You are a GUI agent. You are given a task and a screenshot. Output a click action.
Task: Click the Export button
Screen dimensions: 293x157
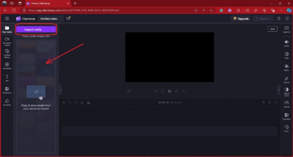coord(263,19)
